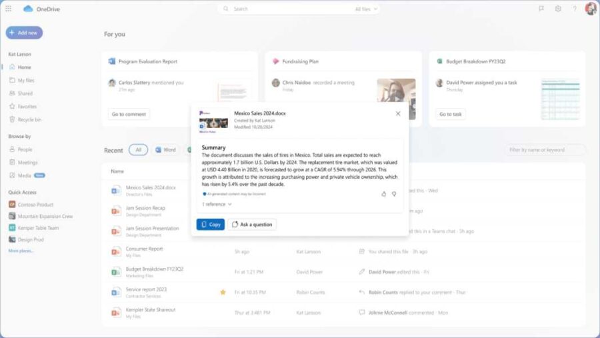Toggle favorite star on Service report 2023

click(x=223, y=292)
